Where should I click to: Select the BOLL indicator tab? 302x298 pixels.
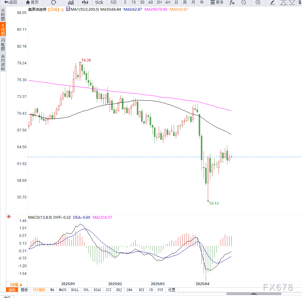click(x=75, y=290)
